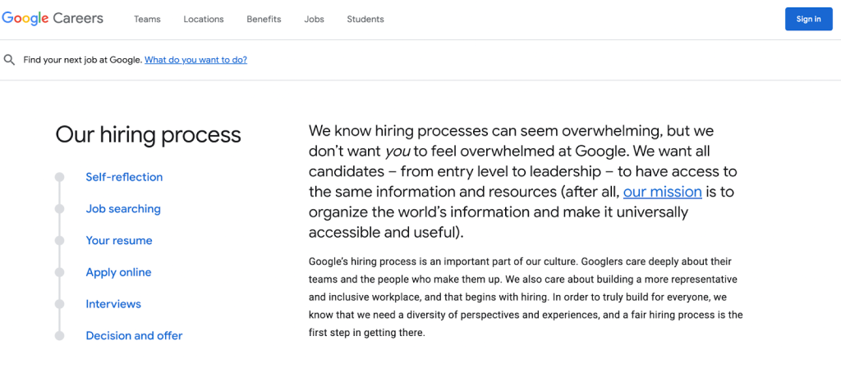Click the Decision and offer step dot
841x368 pixels.
(x=59, y=335)
